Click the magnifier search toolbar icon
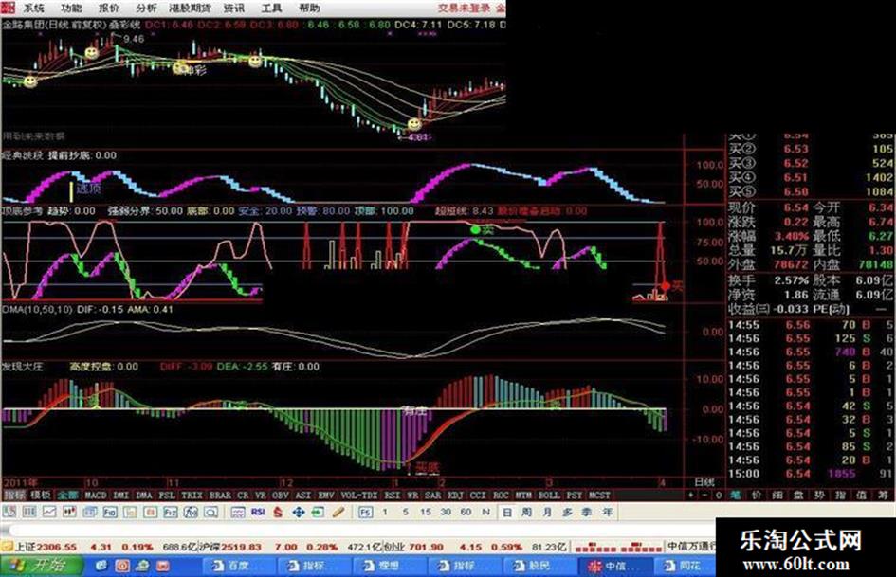This screenshot has height=577, width=896. pyautogui.click(x=210, y=513)
